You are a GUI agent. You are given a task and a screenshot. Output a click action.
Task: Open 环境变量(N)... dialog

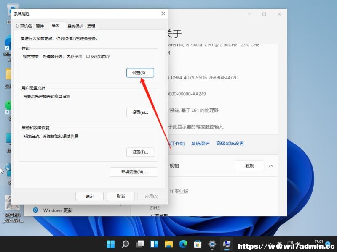[x=134, y=172]
